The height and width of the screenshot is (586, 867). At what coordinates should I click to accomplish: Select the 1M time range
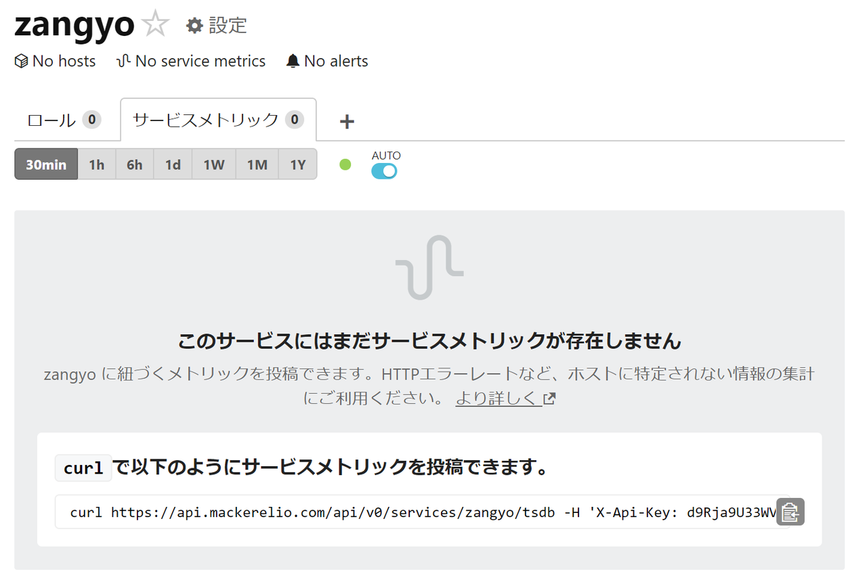(x=257, y=164)
